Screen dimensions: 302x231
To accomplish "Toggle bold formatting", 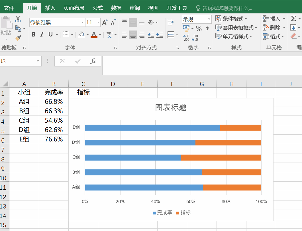I will pyautogui.click(x=34, y=35).
